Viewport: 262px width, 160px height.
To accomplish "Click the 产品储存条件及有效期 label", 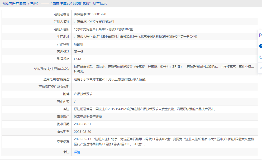I will click(54, 87).
